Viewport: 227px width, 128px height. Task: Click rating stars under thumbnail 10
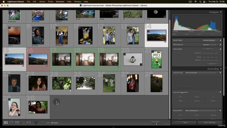[59, 46]
